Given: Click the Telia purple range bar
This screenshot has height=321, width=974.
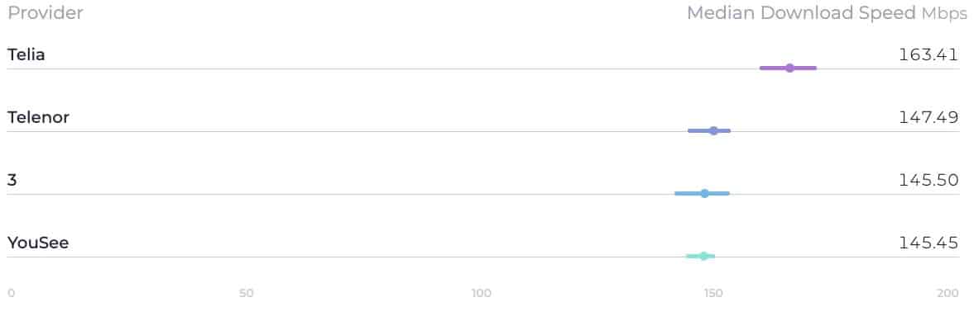Looking at the screenshot, I should pos(789,68).
